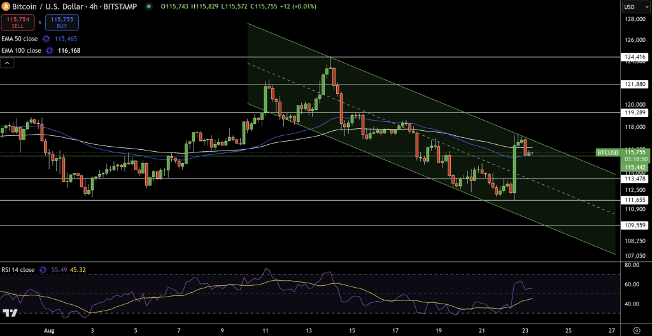
Task: Click the 124,416 price level label
Action: [x=635, y=57]
